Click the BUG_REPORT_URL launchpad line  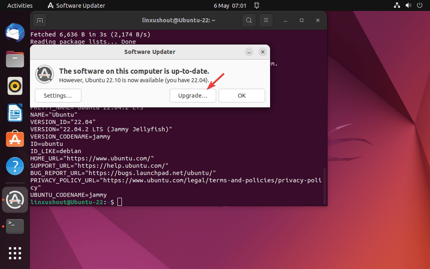pyautogui.click(x=123, y=173)
